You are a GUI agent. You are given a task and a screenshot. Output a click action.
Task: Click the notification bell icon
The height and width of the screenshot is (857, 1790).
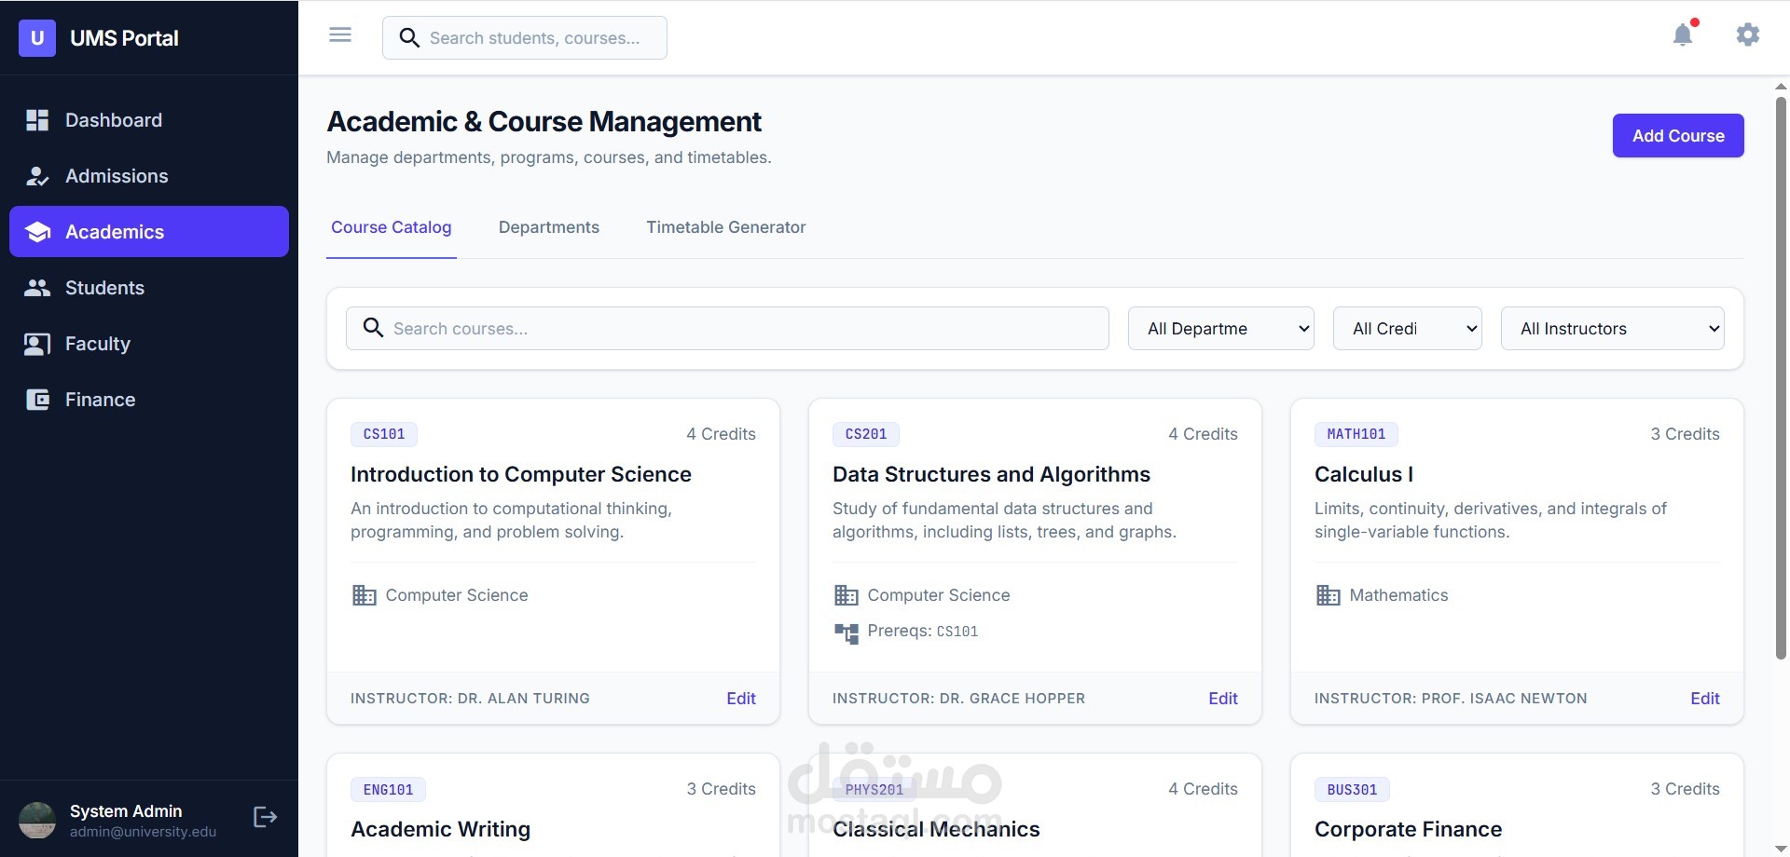pyautogui.click(x=1682, y=35)
